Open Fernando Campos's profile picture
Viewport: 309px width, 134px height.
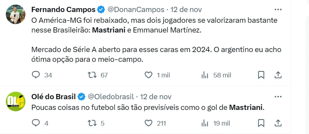pyautogui.click(x=16, y=14)
